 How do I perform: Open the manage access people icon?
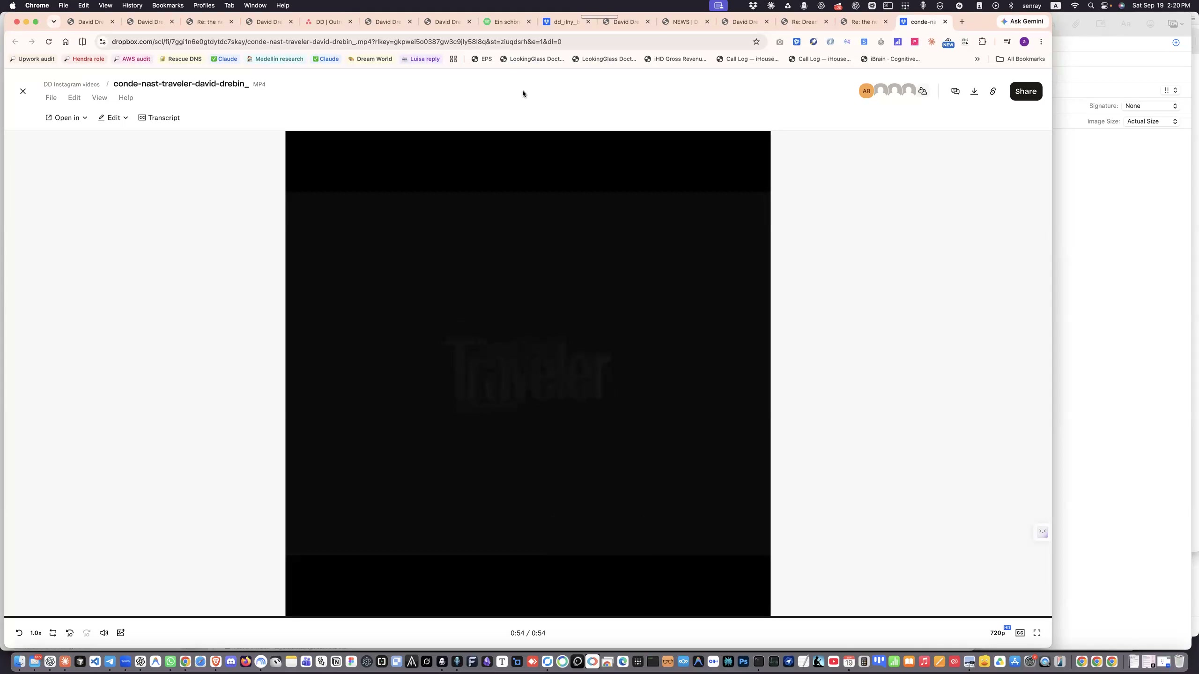pos(923,91)
